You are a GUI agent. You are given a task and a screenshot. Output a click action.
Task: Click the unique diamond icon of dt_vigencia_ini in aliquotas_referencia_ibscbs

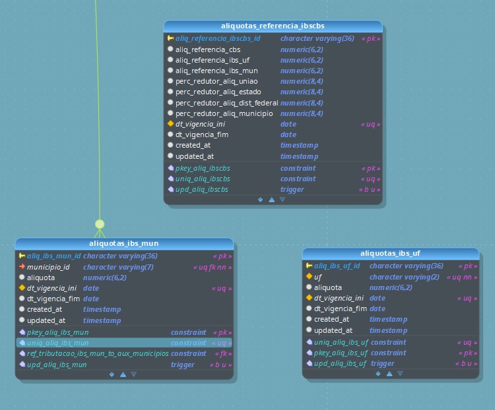coord(170,124)
